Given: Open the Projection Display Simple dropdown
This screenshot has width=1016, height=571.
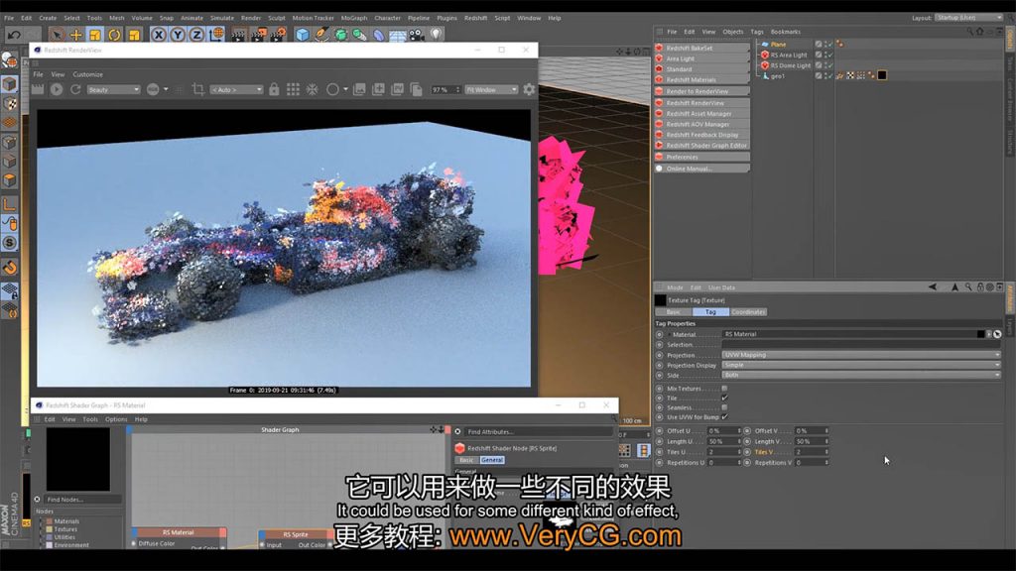Looking at the screenshot, I should coord(861,365).
